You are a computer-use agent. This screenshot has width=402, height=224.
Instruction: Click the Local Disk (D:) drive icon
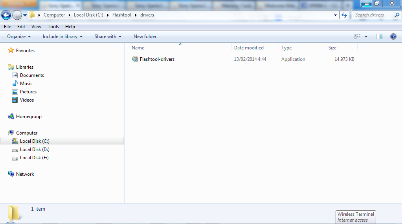click(x=15, y=150)
